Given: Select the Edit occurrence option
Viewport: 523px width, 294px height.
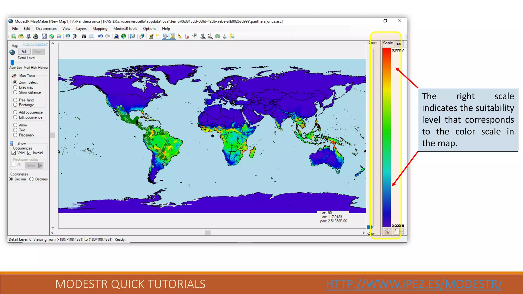Looking at the screenshot, I should click(15, 117).
